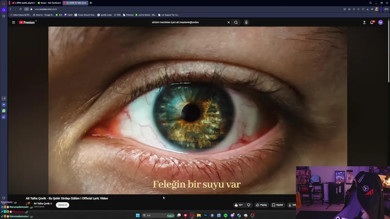Like the video with thumbs up

tap(239, 205)
